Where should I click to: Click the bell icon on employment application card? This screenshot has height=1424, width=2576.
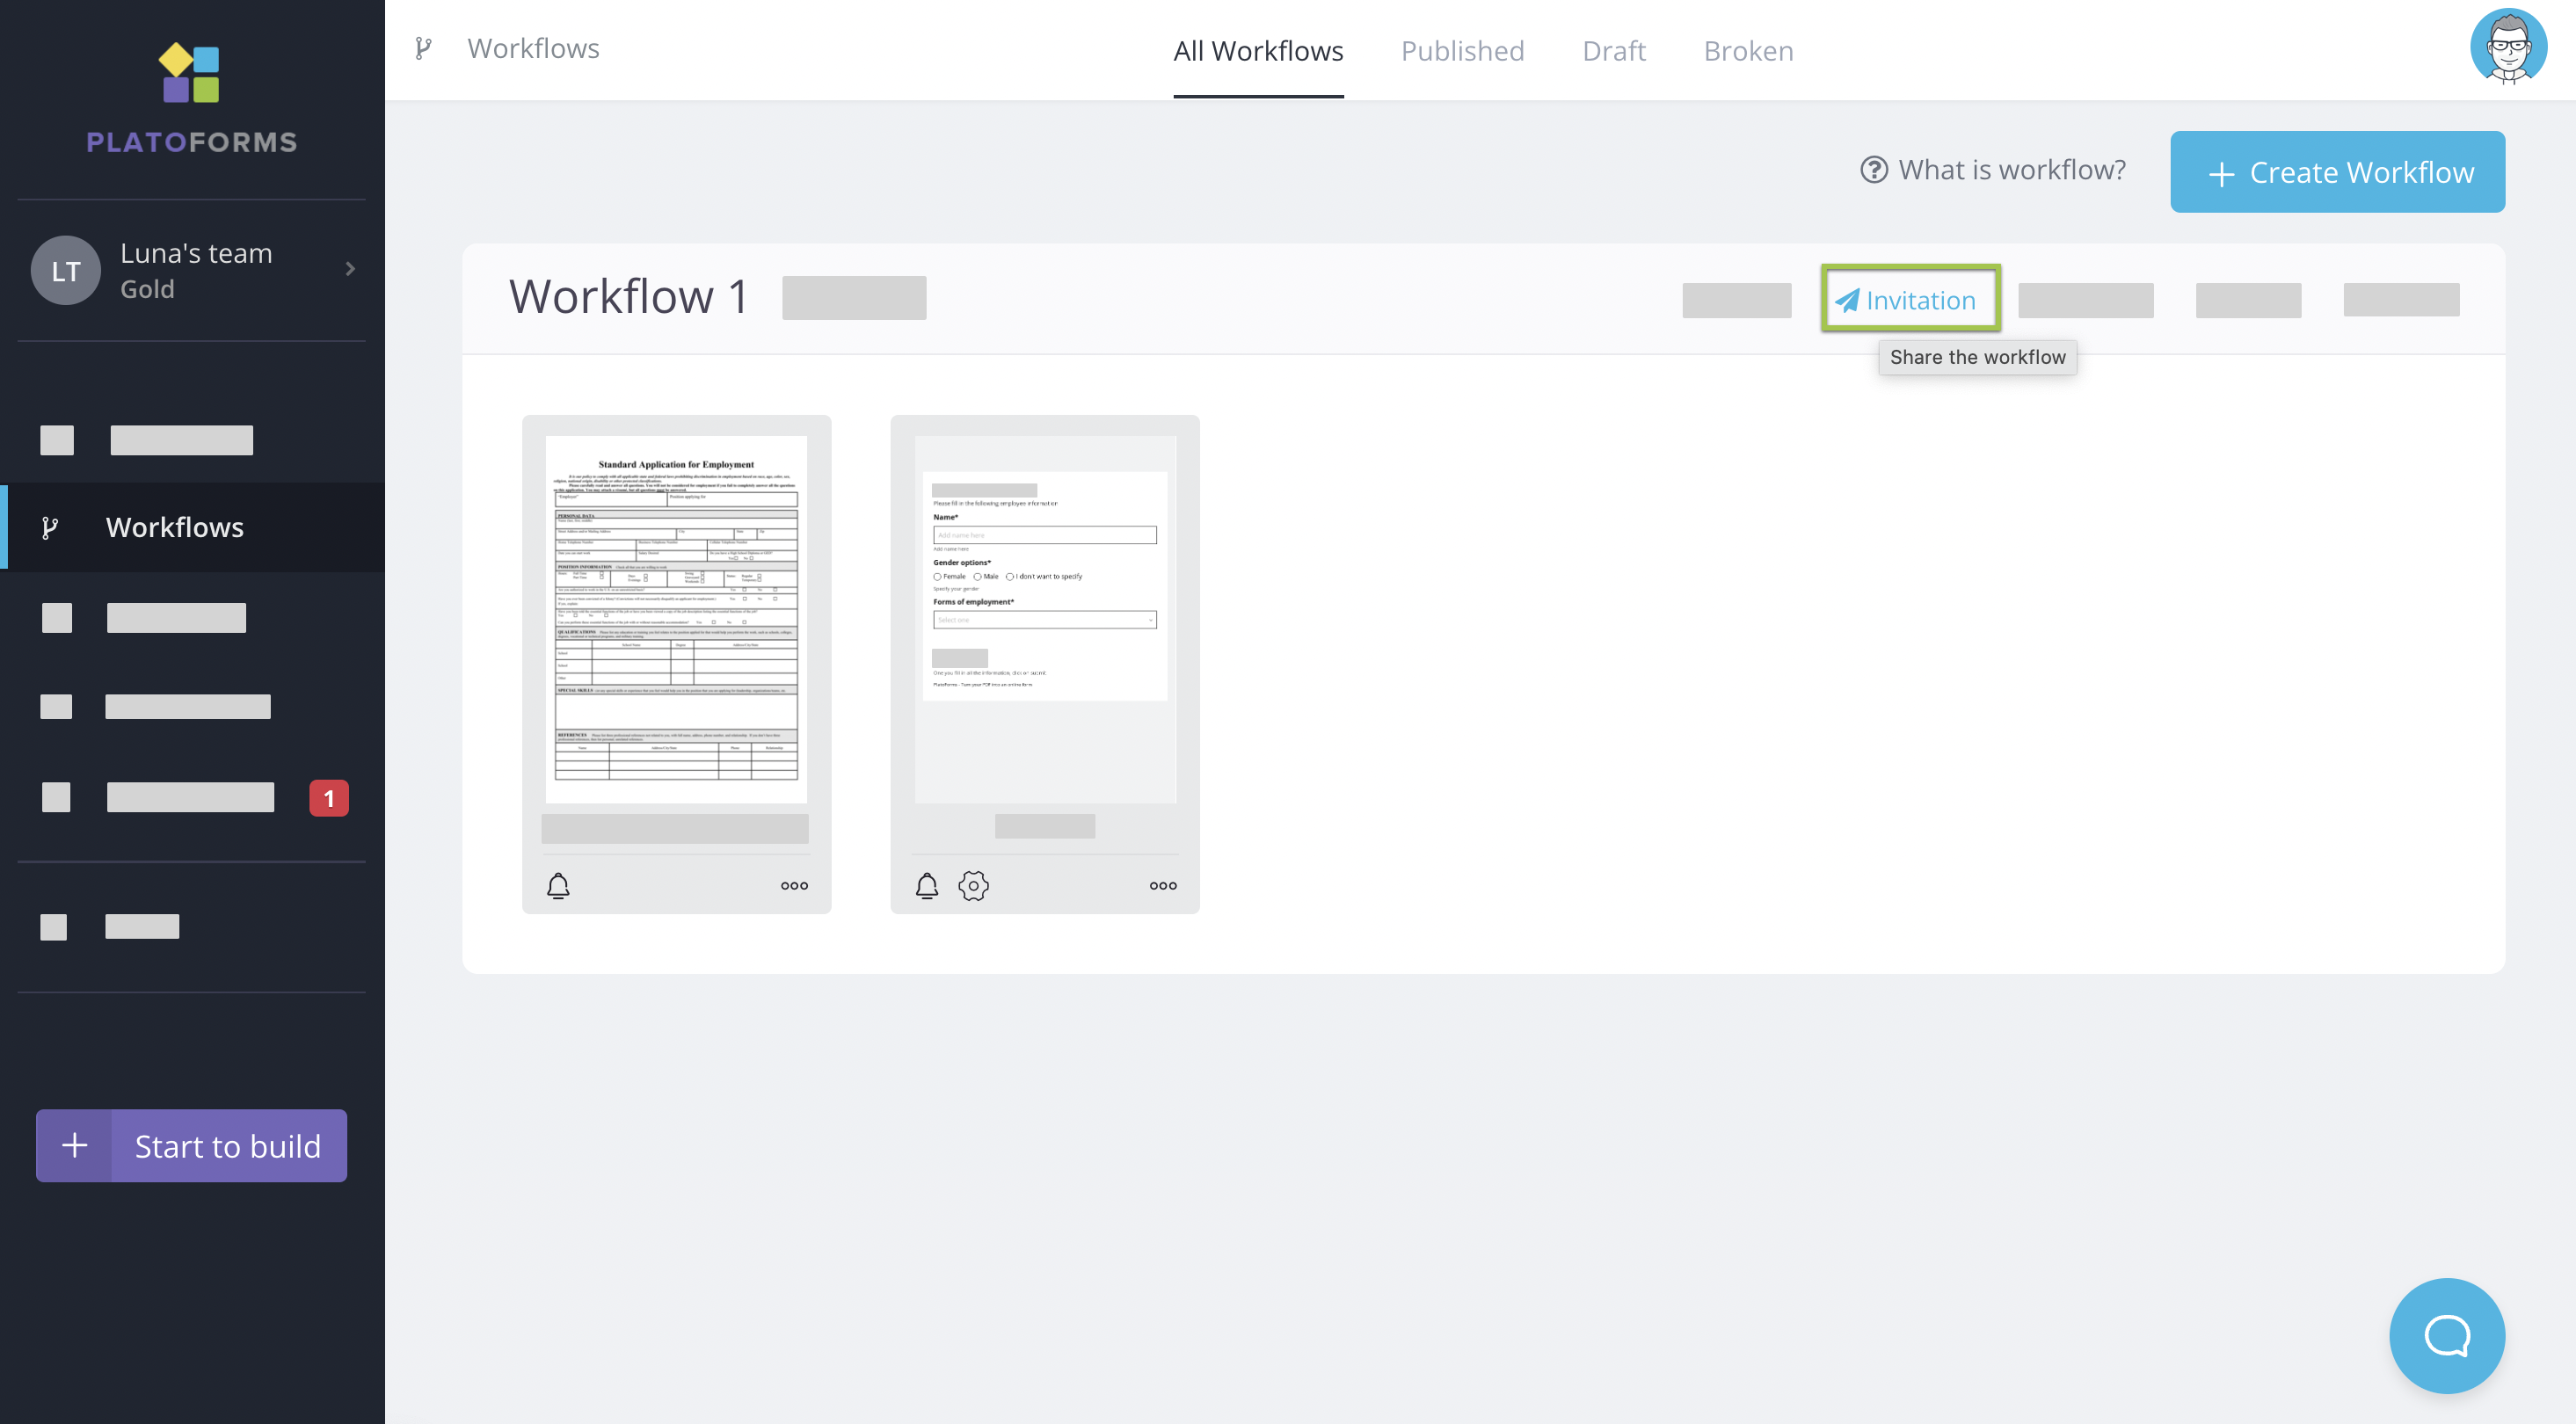tap(558, 885)
